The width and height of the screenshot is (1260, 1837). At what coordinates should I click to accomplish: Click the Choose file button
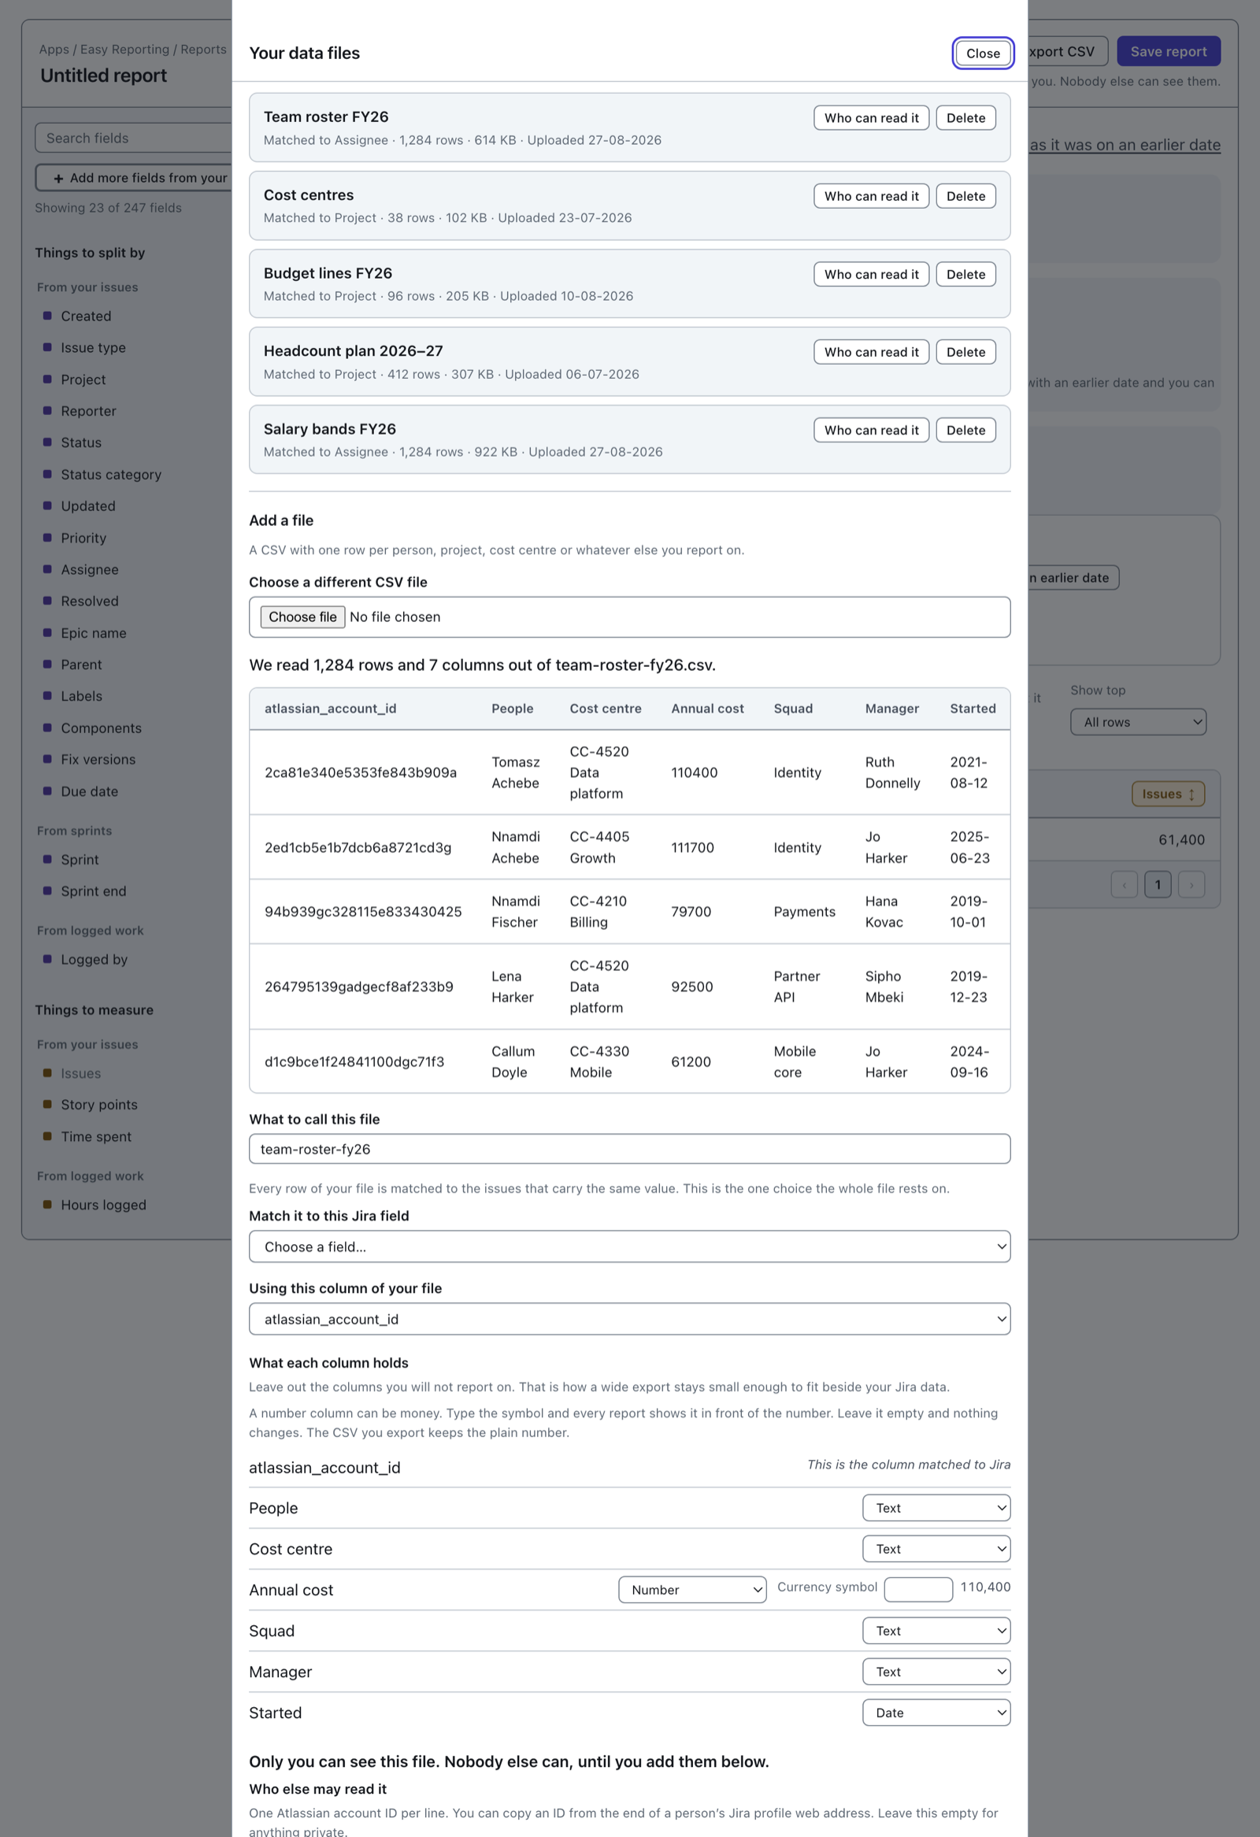pyautogui.click(x=302, y=617)
